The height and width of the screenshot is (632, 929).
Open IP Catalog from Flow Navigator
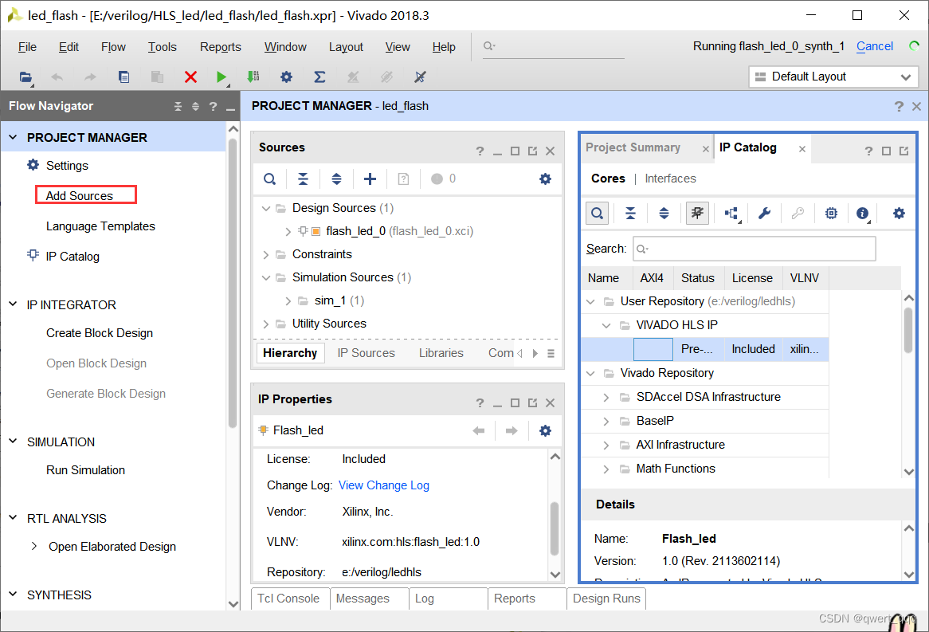click(73, 256)
